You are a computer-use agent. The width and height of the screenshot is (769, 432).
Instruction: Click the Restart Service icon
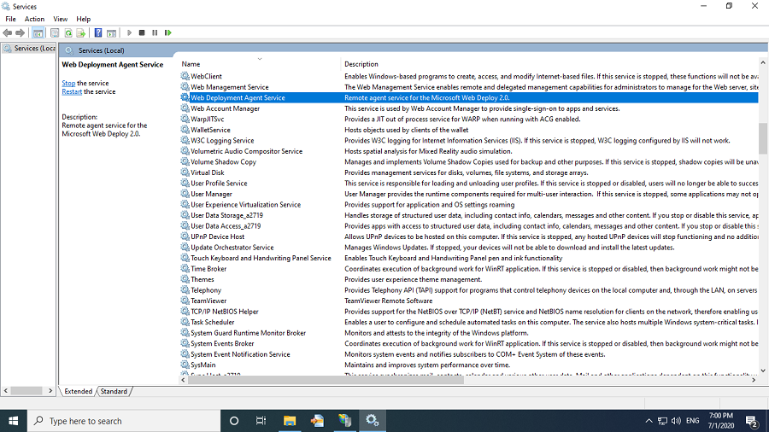tap(168, 32)
